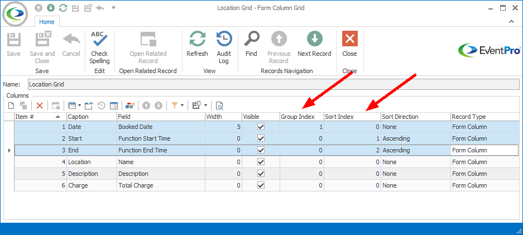The height and width of the screenshot is (235, 523).
Task: Click quick access Next Record down arrow
Action: (50, 8)
